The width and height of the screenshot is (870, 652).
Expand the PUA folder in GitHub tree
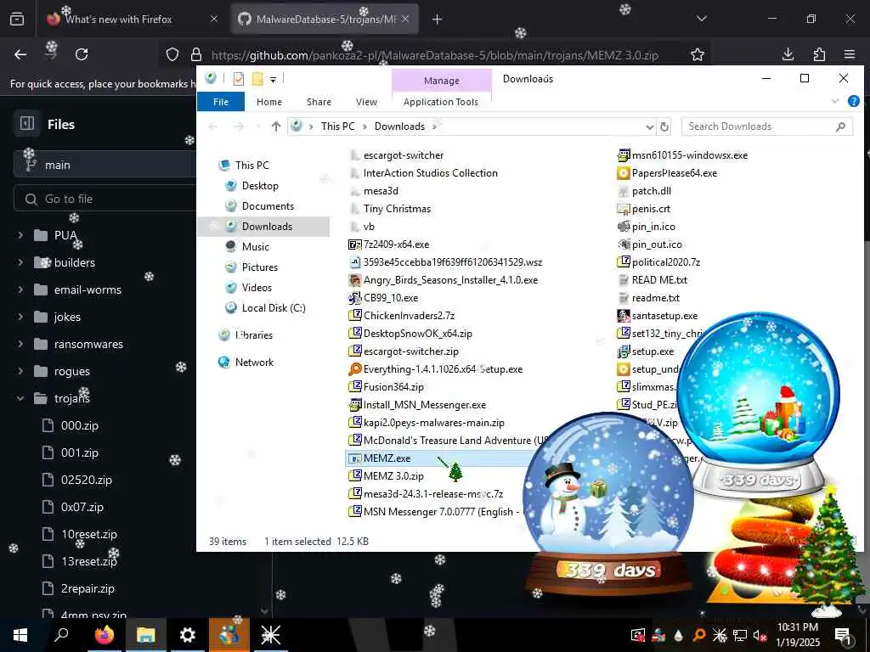click(20, 235)
